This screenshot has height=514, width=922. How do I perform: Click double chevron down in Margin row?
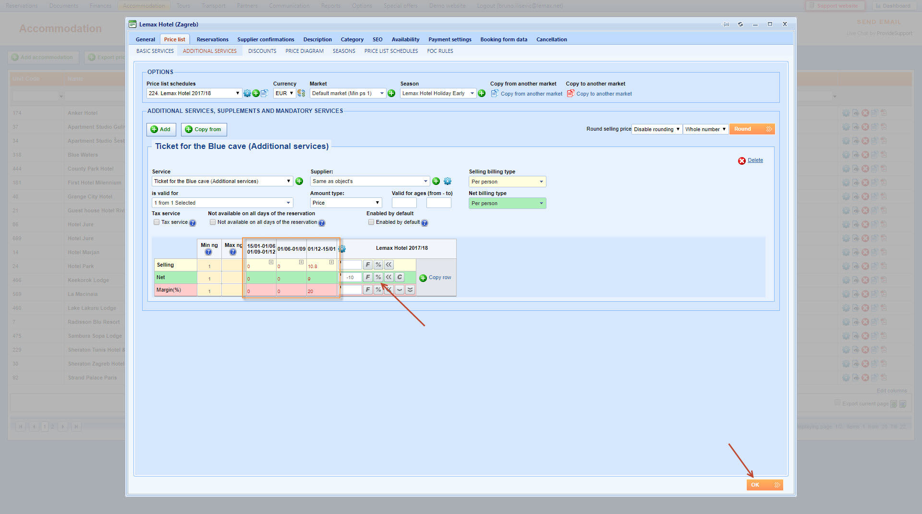pyautogui.click(x=410, y=290)
